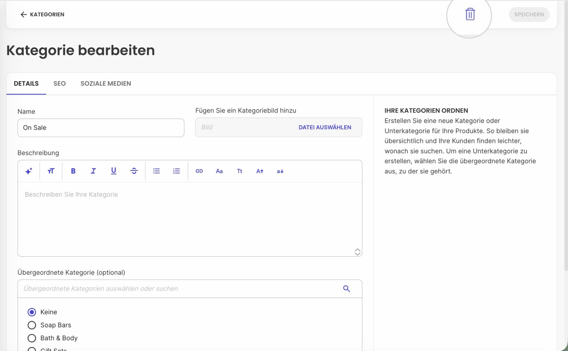
Task: Click DATEI AUSWÄHLEN to upload image
Action: click(x=325, y=127)
